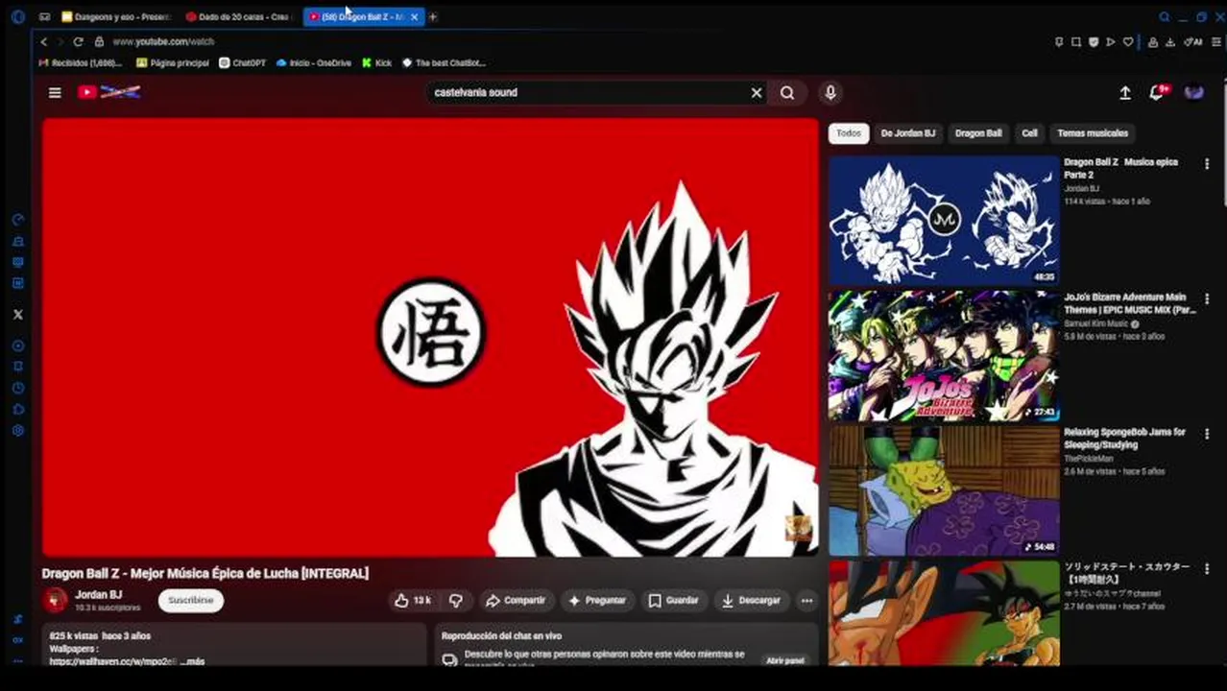
Task: Open the ChatGPT bookmark
Action: [x=243, y=63]
